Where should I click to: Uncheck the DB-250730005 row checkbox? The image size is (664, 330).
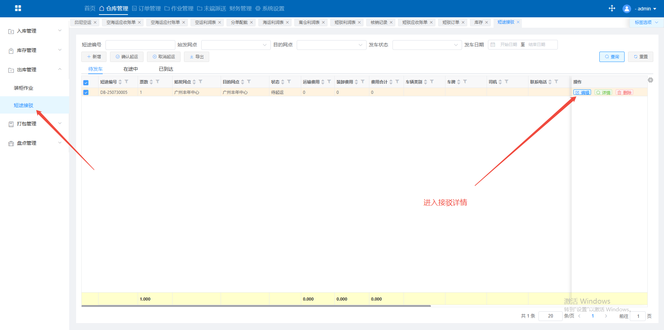pos(86,92)
